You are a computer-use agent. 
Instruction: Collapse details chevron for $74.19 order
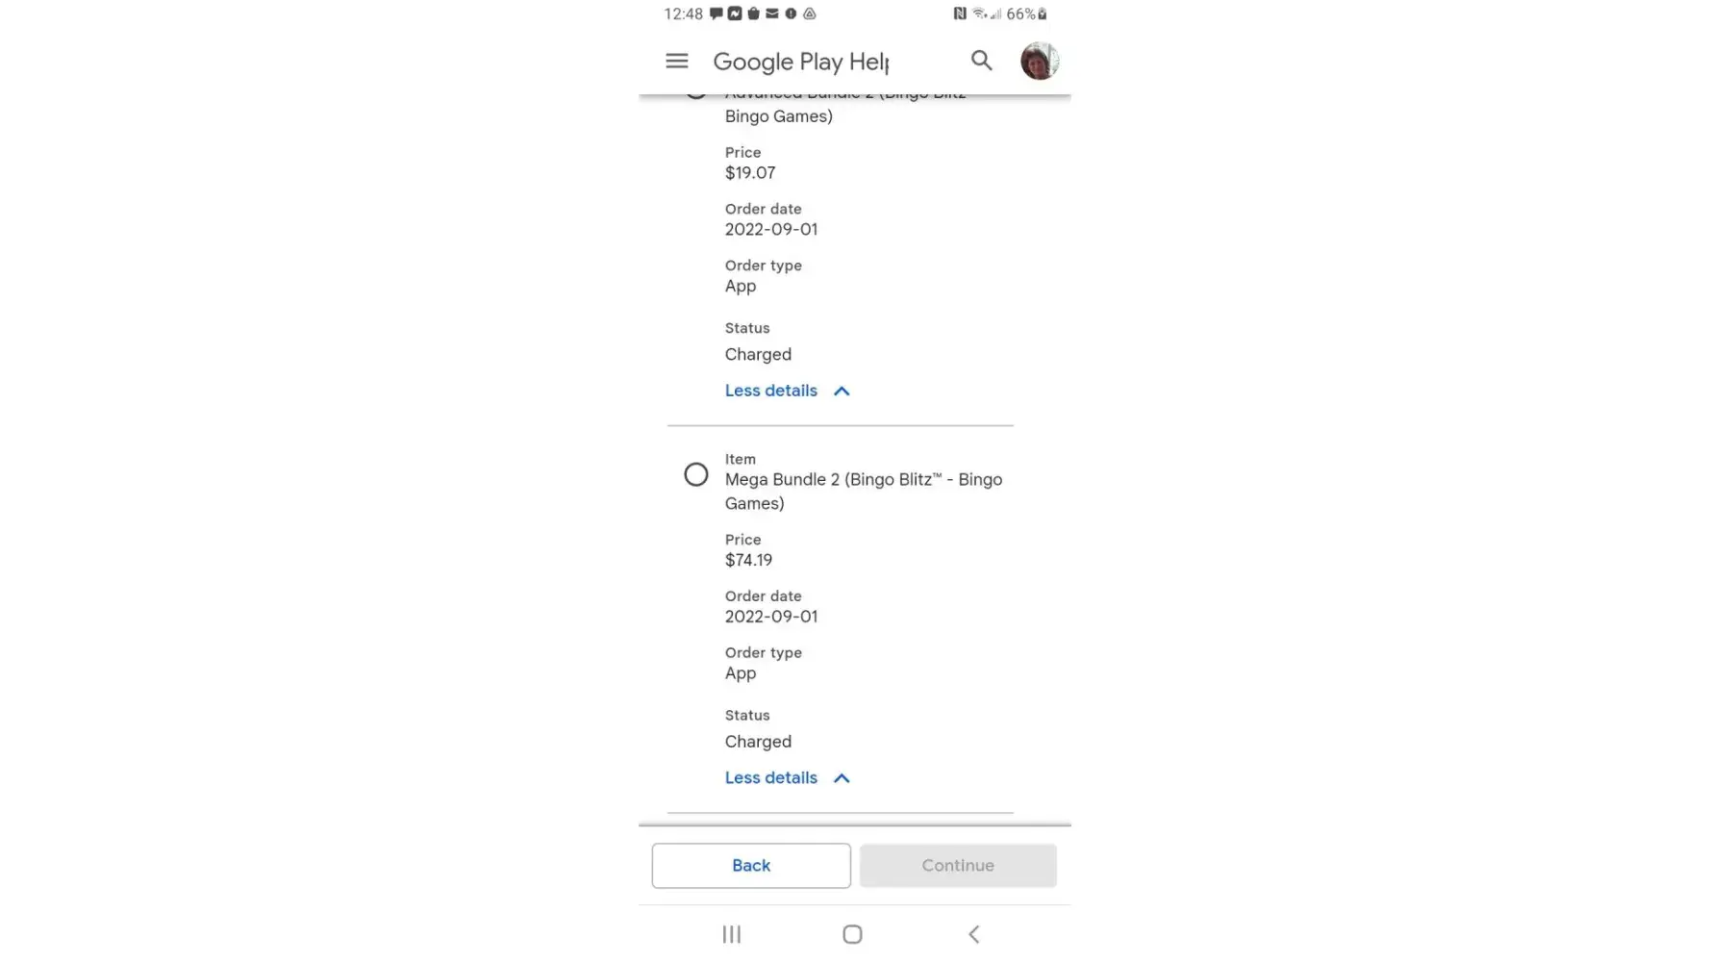point(842,778)
